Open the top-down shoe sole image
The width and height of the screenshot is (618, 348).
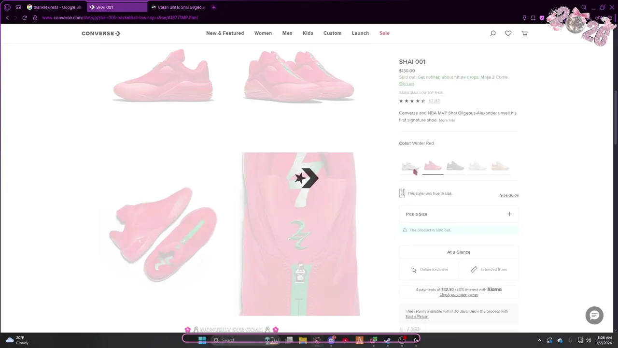coord(163,234)
